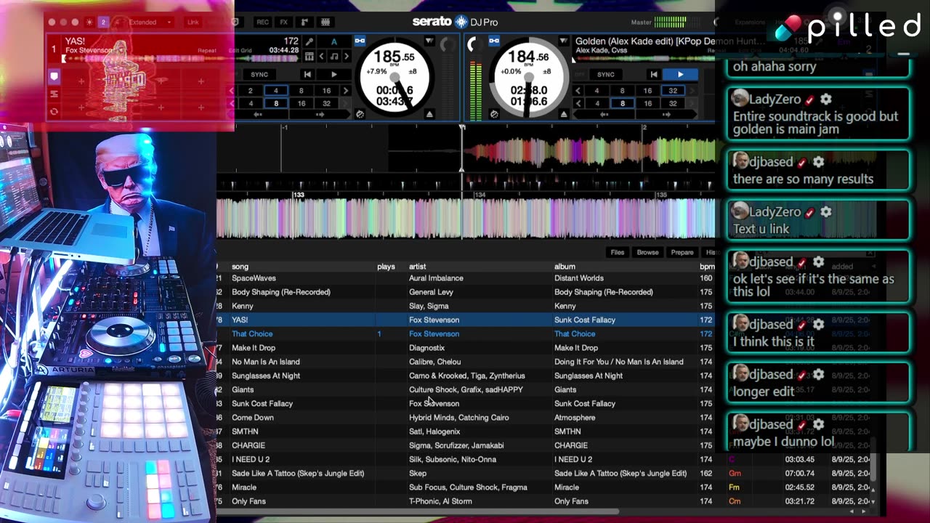930x523 pixels.
Task: Open right deck platter dropdown arrow
Action: [x=563, y=41]
